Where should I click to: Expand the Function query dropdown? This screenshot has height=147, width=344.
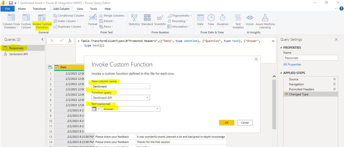(147, 98)
